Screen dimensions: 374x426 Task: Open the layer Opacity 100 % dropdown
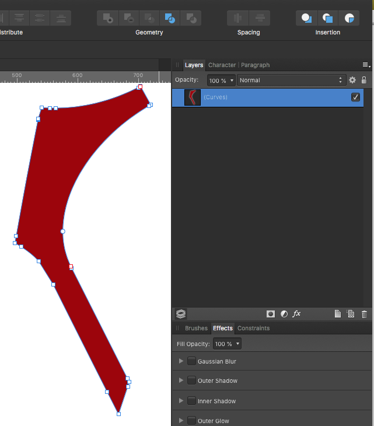pos(221,81)
